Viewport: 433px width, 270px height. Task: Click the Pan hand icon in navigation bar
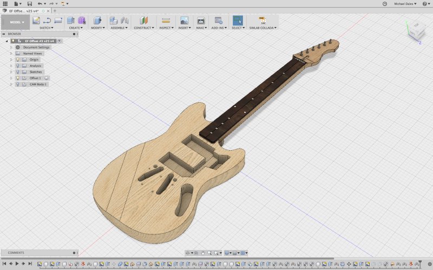click(203, 253)
